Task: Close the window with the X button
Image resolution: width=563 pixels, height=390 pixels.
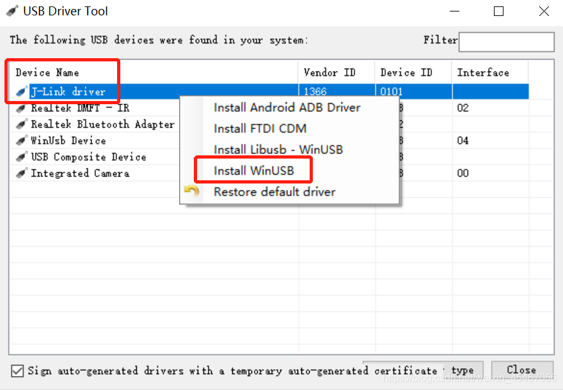Action: (x=544, y=11)
